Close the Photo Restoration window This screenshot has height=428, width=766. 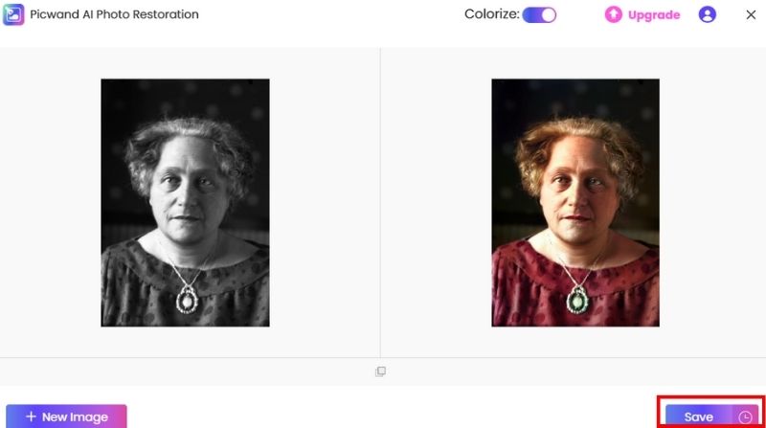click(x=751, y=15)
